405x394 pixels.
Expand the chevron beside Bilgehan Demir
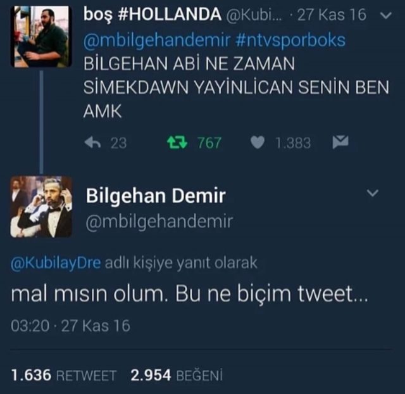tap(373, 193)
